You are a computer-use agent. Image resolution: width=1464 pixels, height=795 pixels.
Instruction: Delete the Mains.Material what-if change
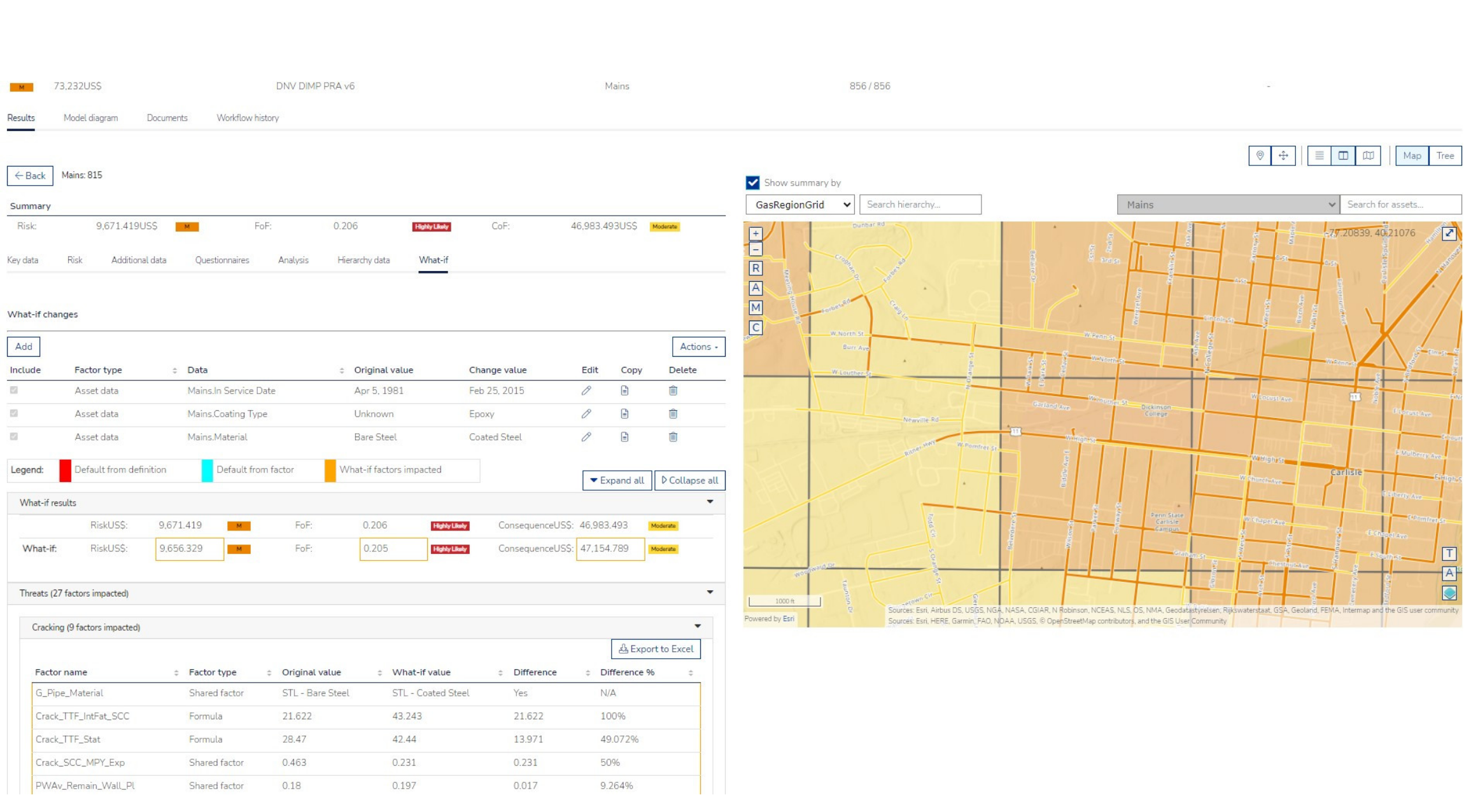673,437
